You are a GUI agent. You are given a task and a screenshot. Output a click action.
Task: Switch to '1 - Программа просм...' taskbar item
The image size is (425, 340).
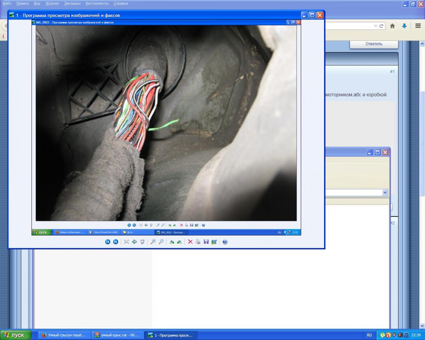click(x=171, y=335)
